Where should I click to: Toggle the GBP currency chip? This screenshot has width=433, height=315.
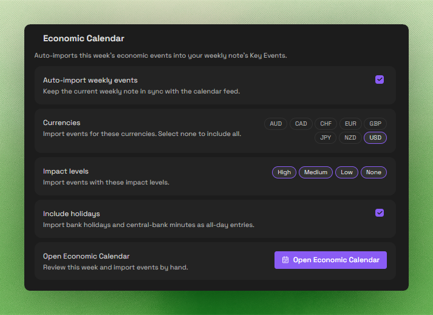coord(375,124)
